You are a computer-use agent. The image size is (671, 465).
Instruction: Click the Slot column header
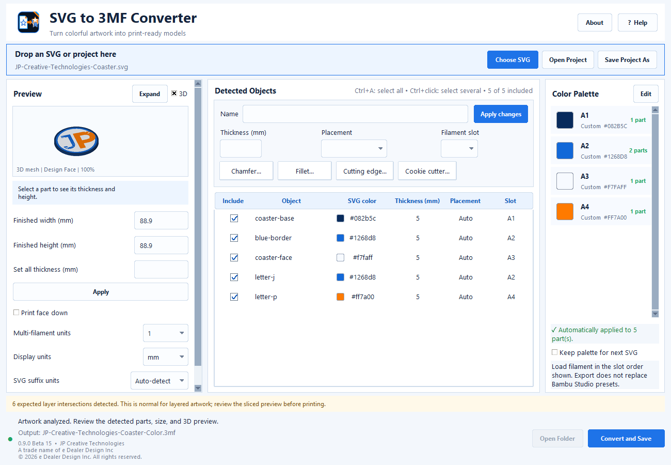click(510, 201)
